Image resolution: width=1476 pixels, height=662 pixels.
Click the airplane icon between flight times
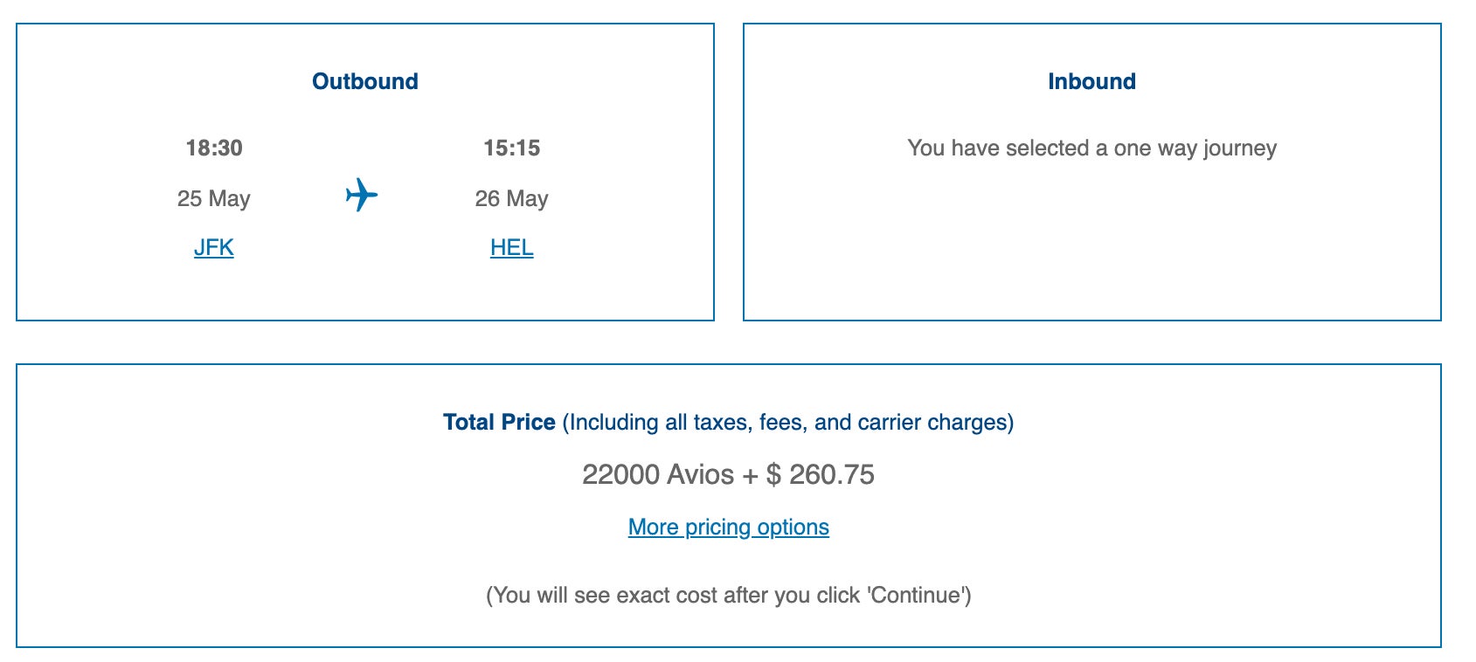coord(361,195)
